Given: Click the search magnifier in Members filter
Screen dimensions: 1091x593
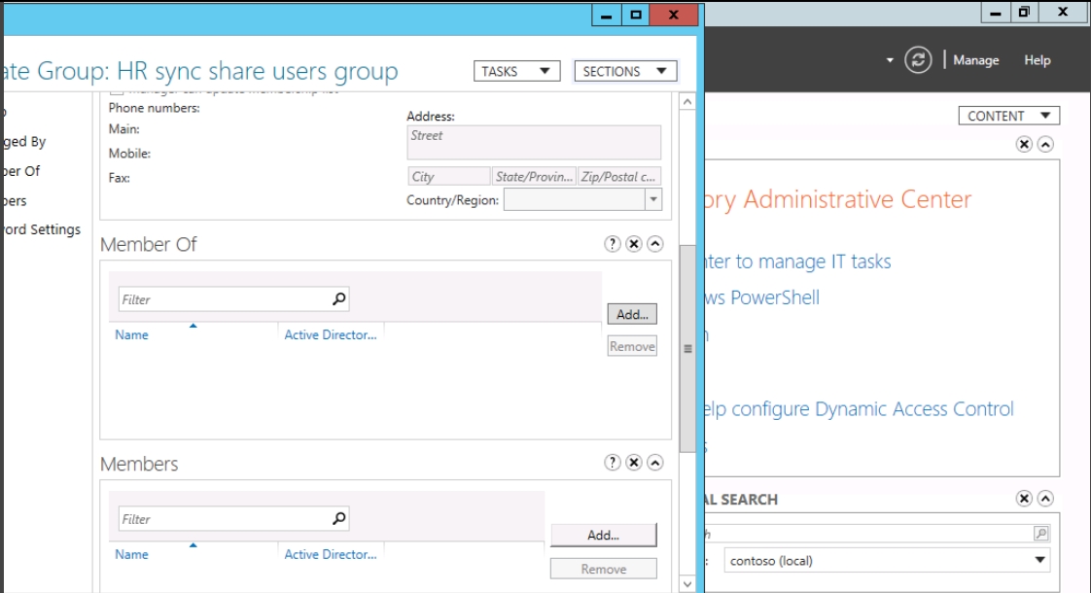Looking at the screenshot, I should point(338,519).
